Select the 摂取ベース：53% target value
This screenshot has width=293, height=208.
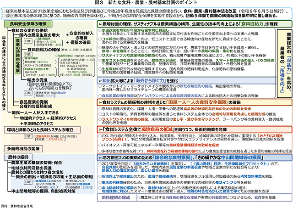click(47, 42)
